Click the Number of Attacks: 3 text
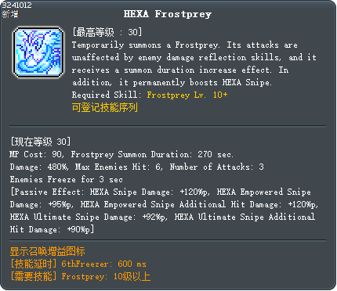 pos(216,167)
